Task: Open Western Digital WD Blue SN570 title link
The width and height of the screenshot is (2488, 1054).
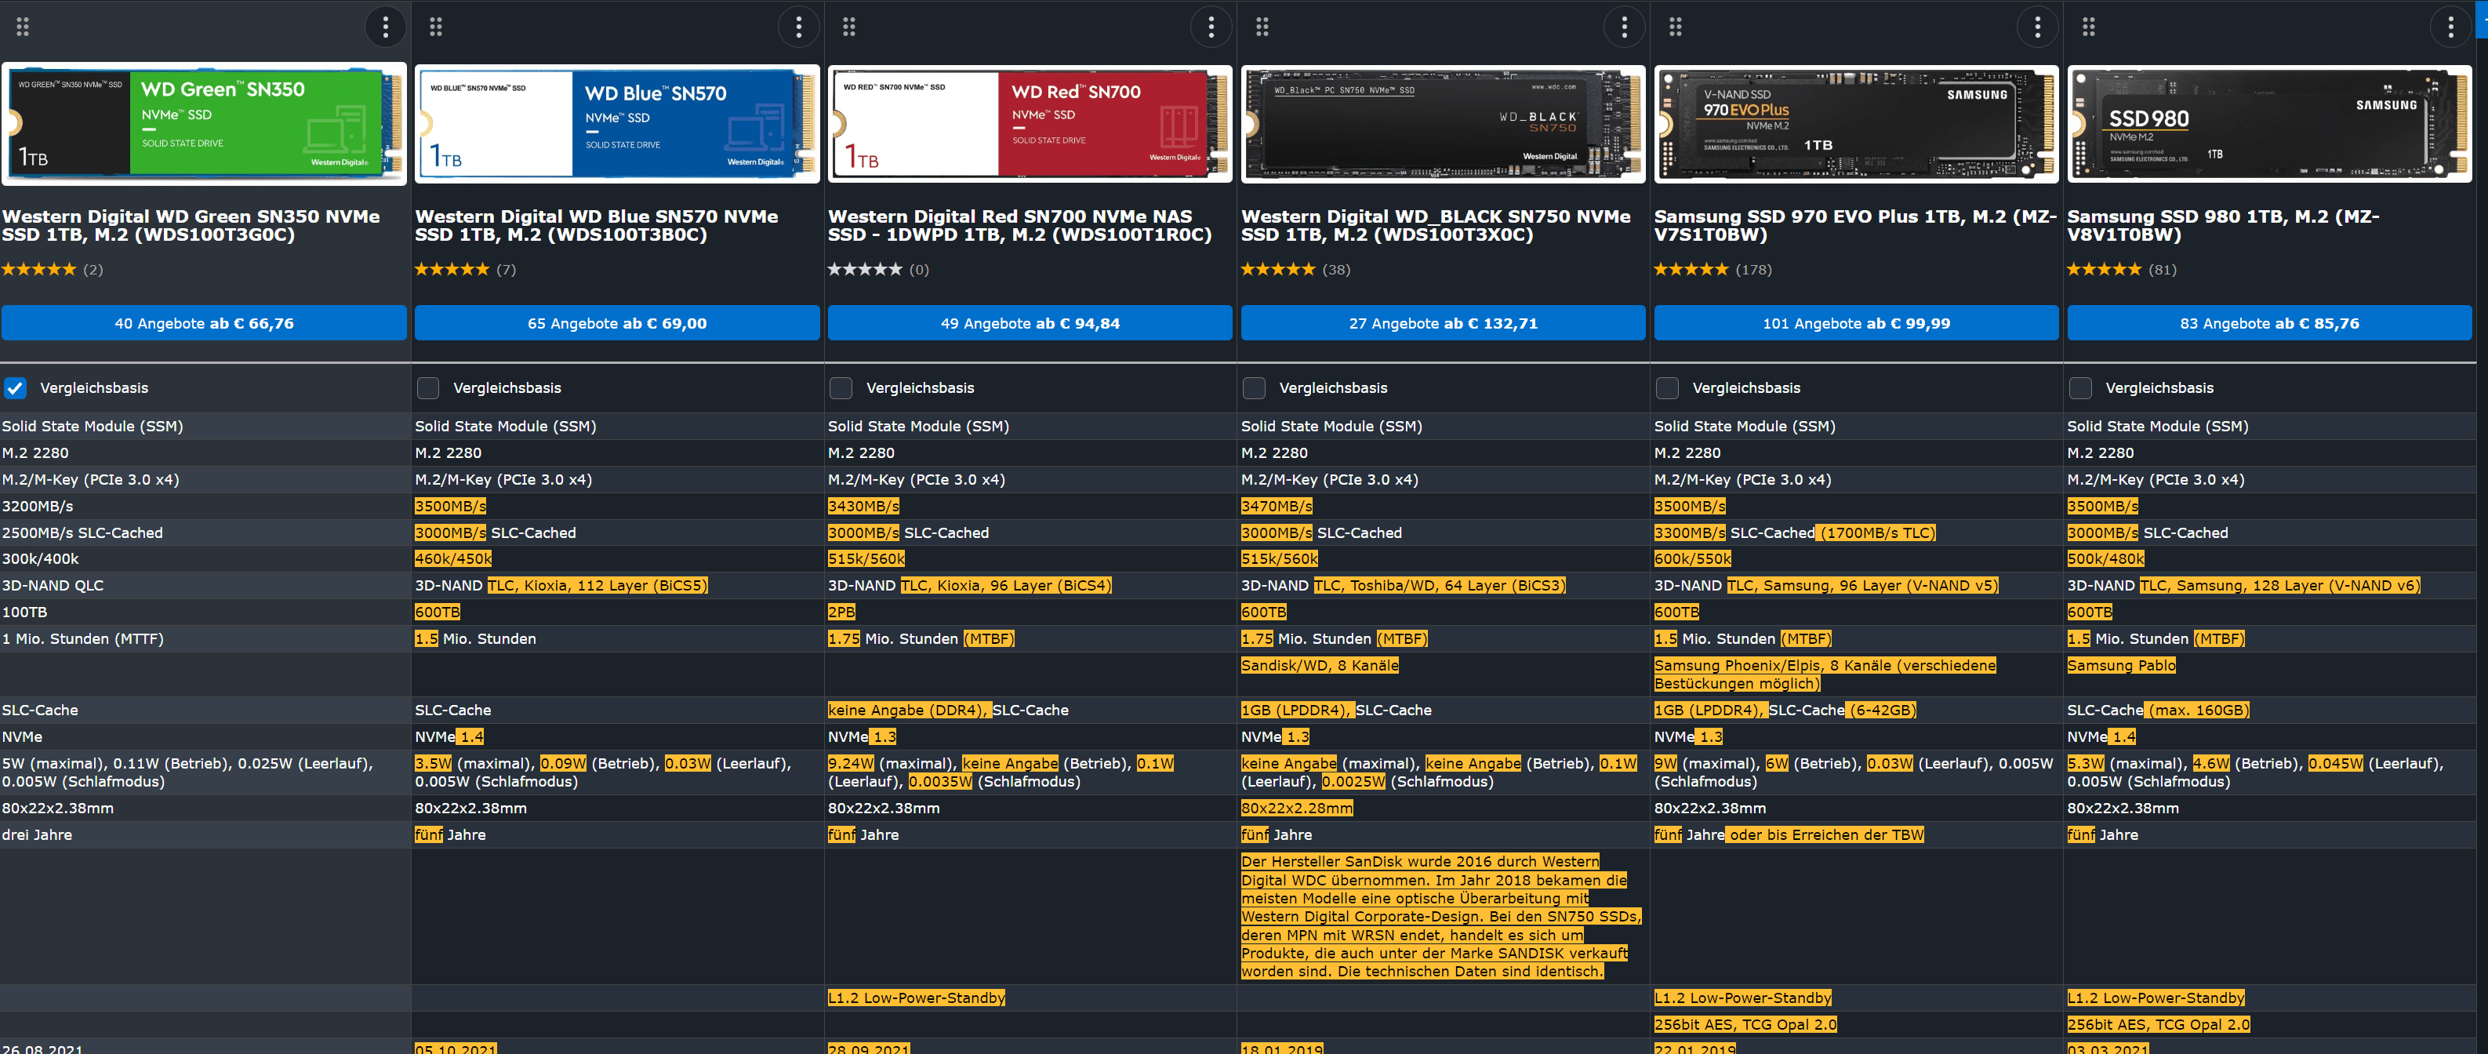Action: click(x=597, y=225)
